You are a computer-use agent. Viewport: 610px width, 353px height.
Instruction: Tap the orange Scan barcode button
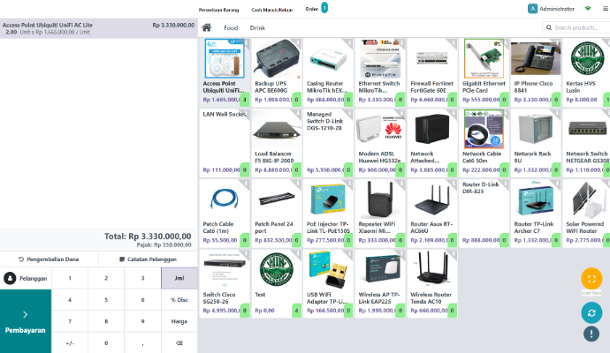pos(591,279)
